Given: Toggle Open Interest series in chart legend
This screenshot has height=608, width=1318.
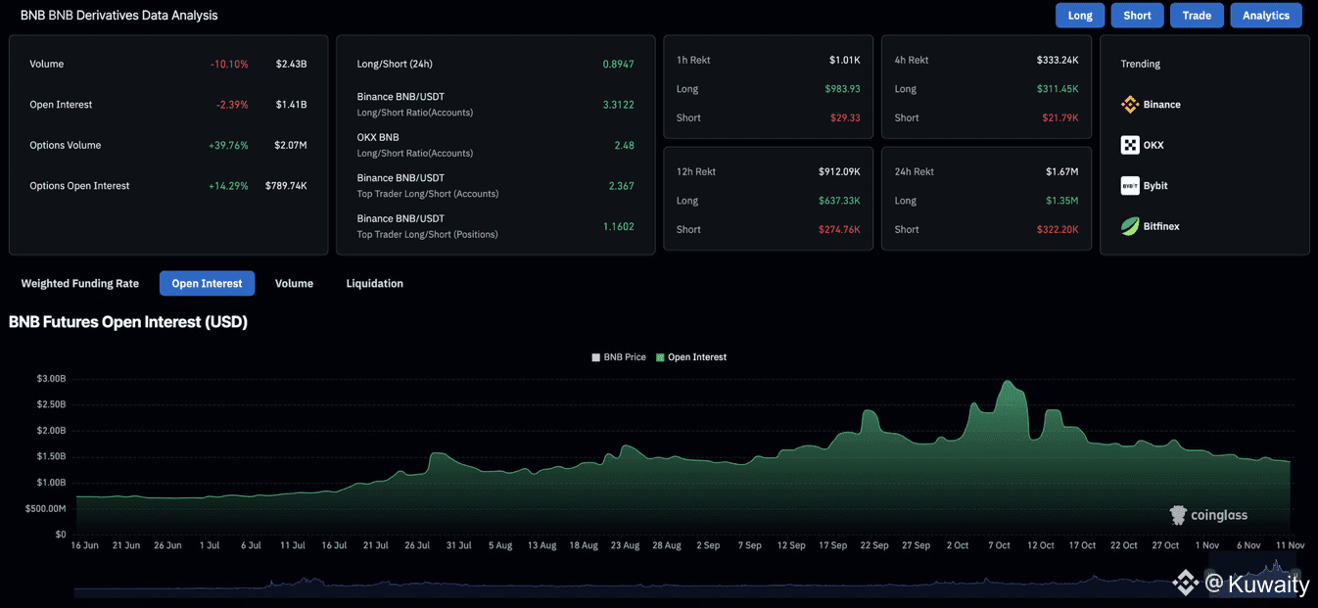Looking at the screenshot, I should 691,357.
